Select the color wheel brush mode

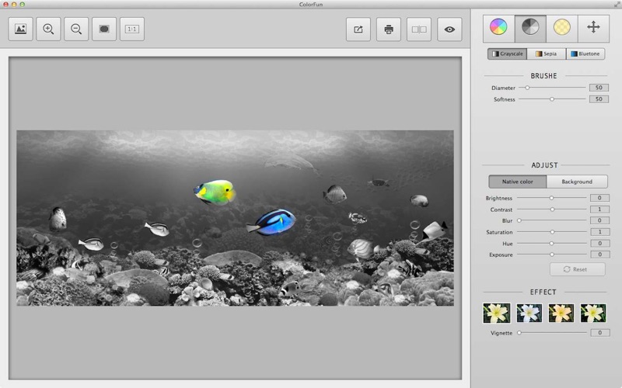[498, 27]
